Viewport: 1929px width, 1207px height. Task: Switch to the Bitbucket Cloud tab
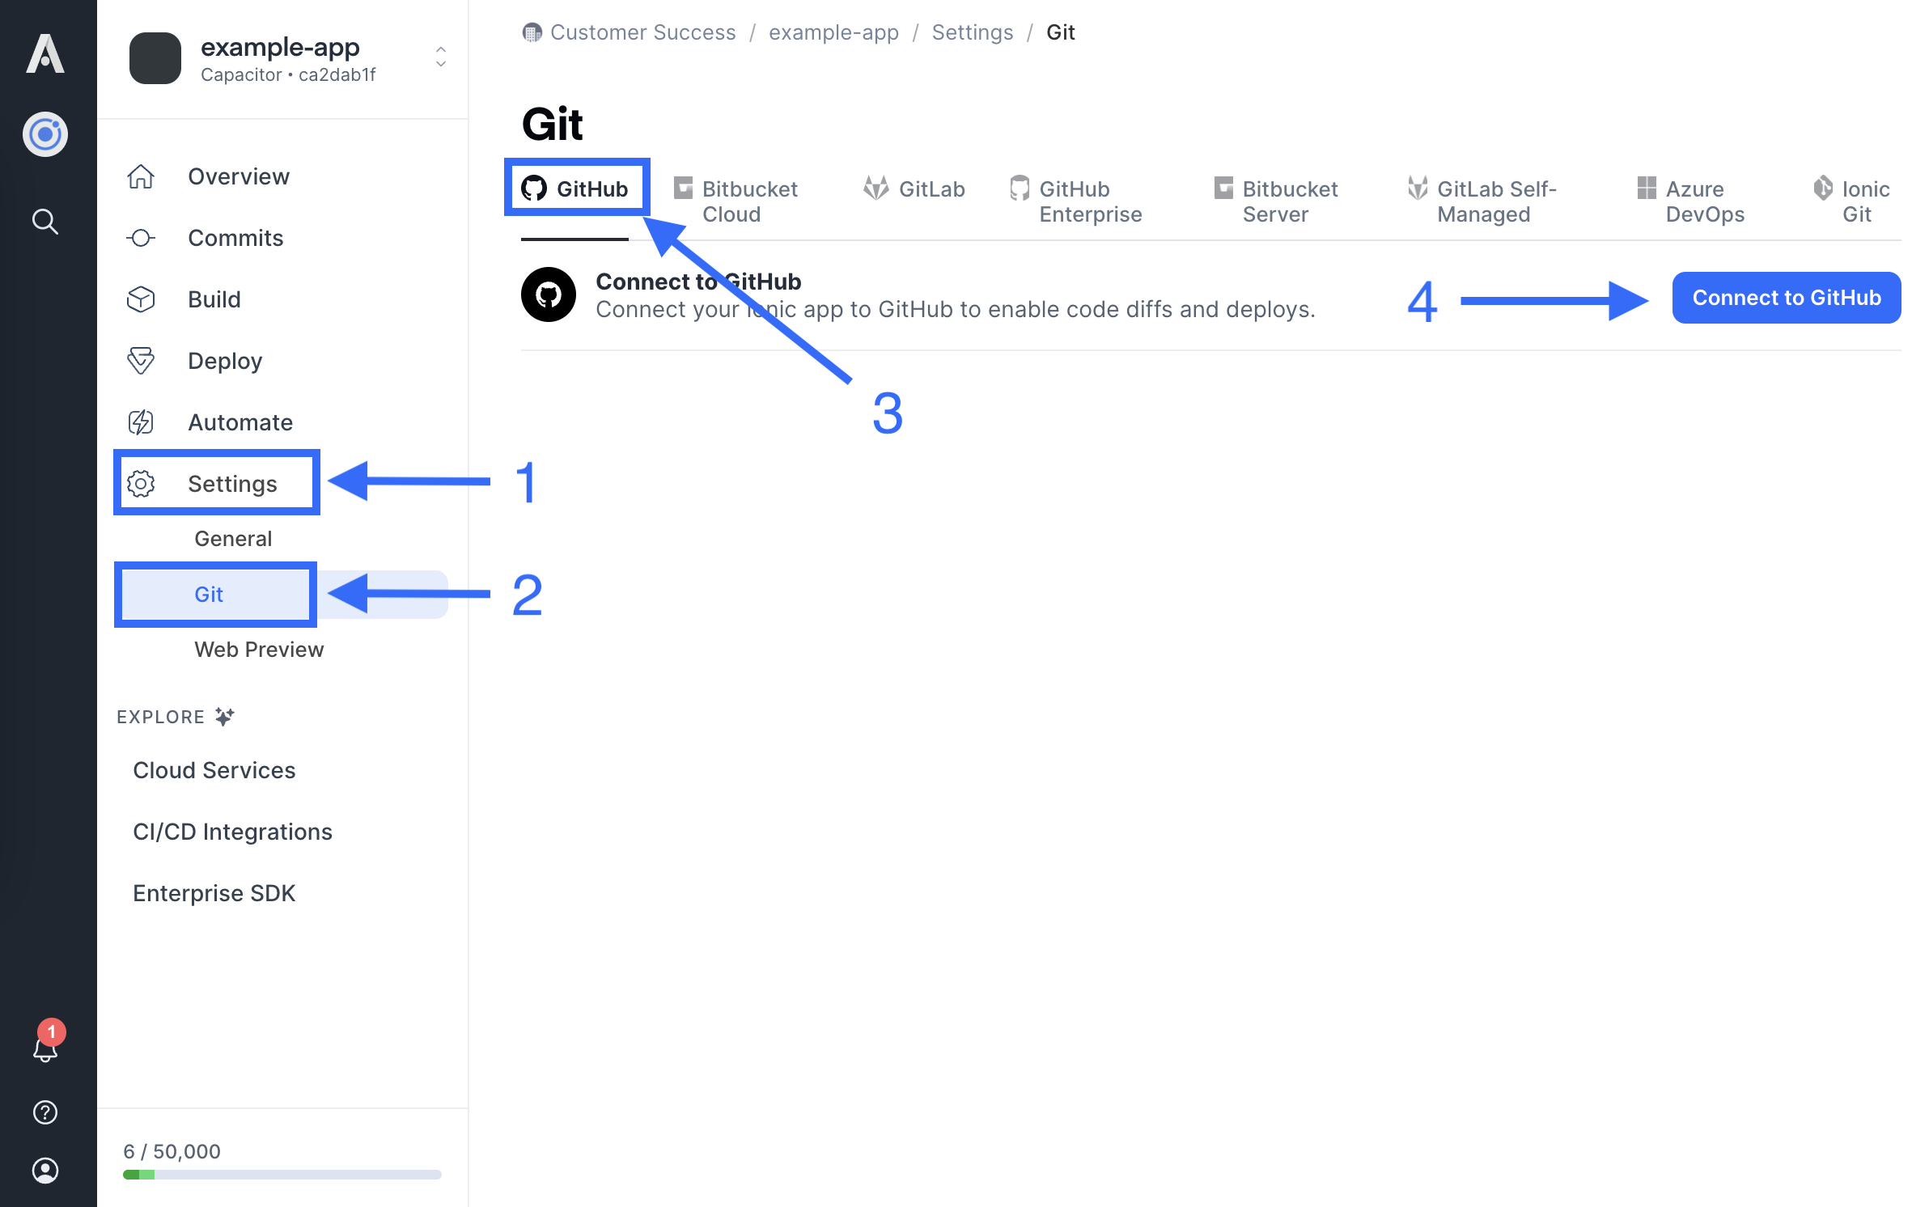tap(736, 201)
